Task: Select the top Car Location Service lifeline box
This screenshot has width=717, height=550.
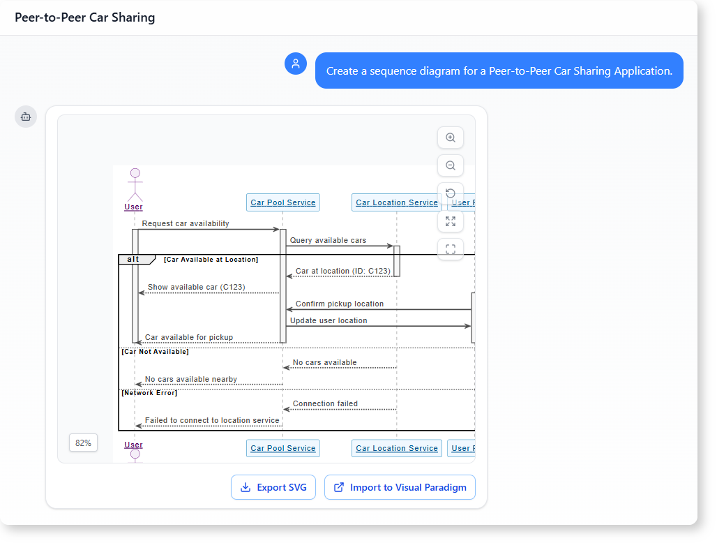Action: 396,202
